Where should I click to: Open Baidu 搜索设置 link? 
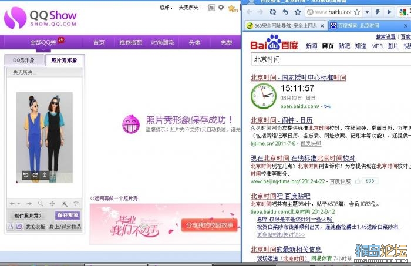click(386, 36)
